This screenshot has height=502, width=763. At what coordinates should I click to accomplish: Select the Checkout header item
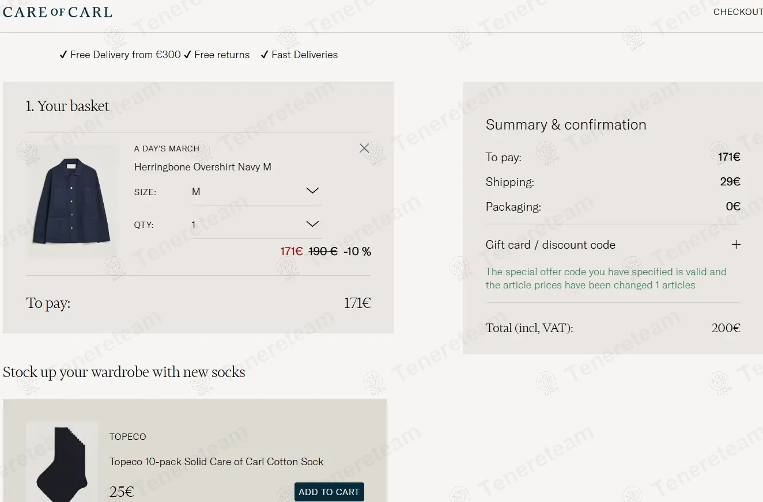click(x=738, y=12)
